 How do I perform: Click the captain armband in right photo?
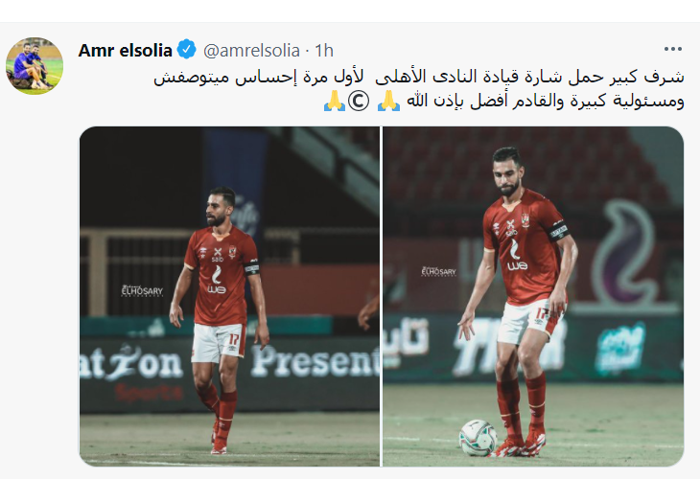click(558, 232)
